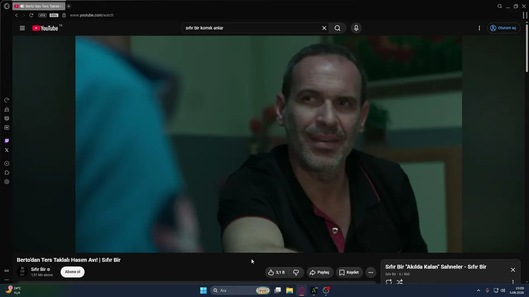Click the video player to pause
Screen dimensions: 529x297
point(269,144)
